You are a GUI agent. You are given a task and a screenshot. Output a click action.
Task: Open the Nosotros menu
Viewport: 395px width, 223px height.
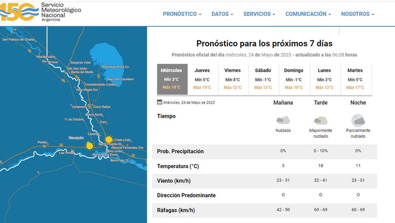pyautogui.click(x=358, y=14)
